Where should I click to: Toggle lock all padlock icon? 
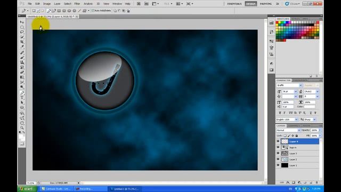[x=297, y=135]
